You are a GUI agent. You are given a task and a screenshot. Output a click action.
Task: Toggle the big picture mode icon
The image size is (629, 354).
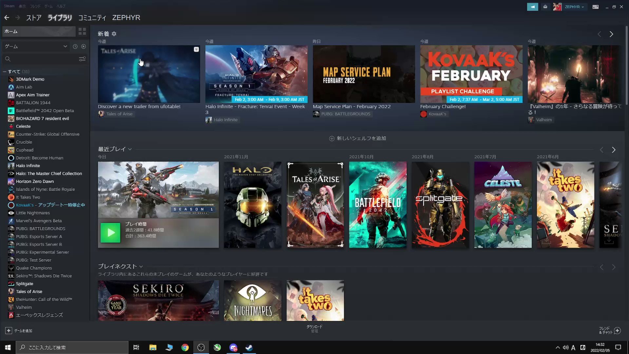pyautogui.click(x=596, y=7)
